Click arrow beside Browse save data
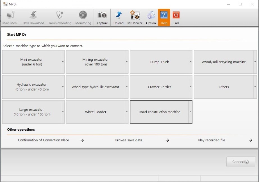The image size is (259, 182). 167,140
